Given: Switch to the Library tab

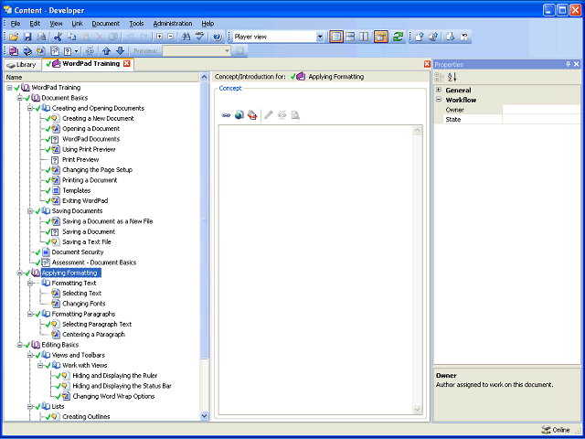Looking at the screenshot, I should click(22, 65).
